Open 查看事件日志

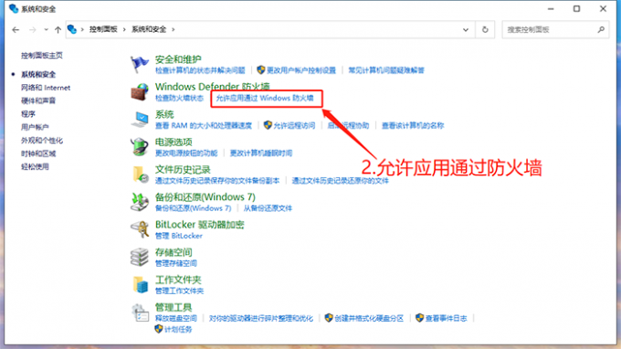pos(446,319)
